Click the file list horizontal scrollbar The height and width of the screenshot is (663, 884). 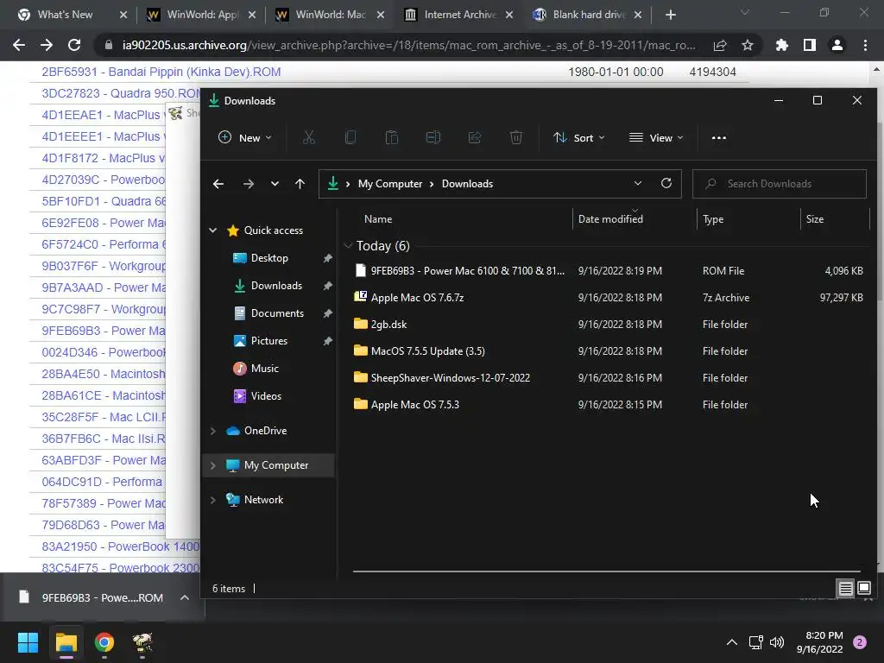606,571
